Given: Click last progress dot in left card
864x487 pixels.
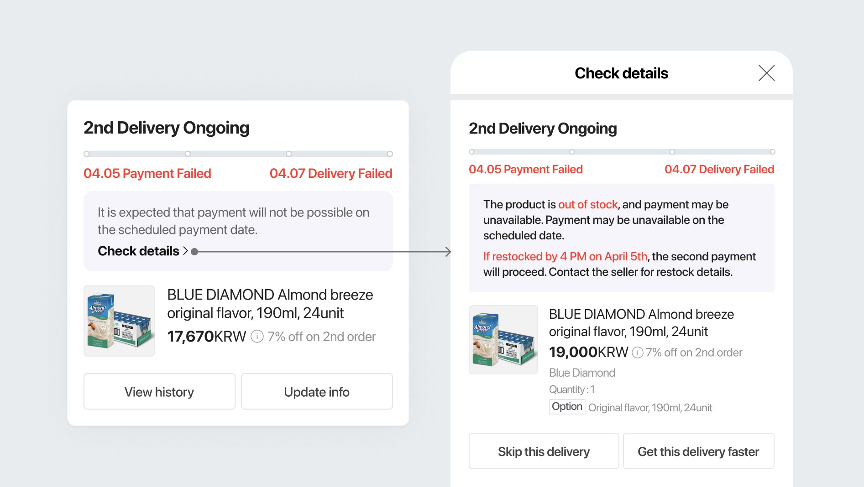Looking at the screenshot, I should coord(390,154).
